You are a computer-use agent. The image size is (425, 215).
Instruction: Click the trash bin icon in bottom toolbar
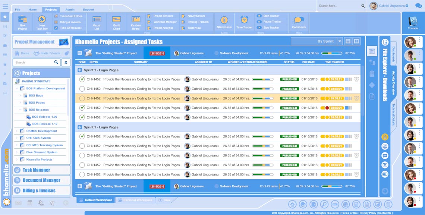coord(388,204)
